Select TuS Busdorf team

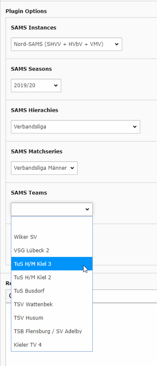tap(52, 291)
